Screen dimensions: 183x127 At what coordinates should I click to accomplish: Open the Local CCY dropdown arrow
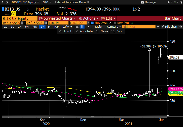click(x=88, y=23)
